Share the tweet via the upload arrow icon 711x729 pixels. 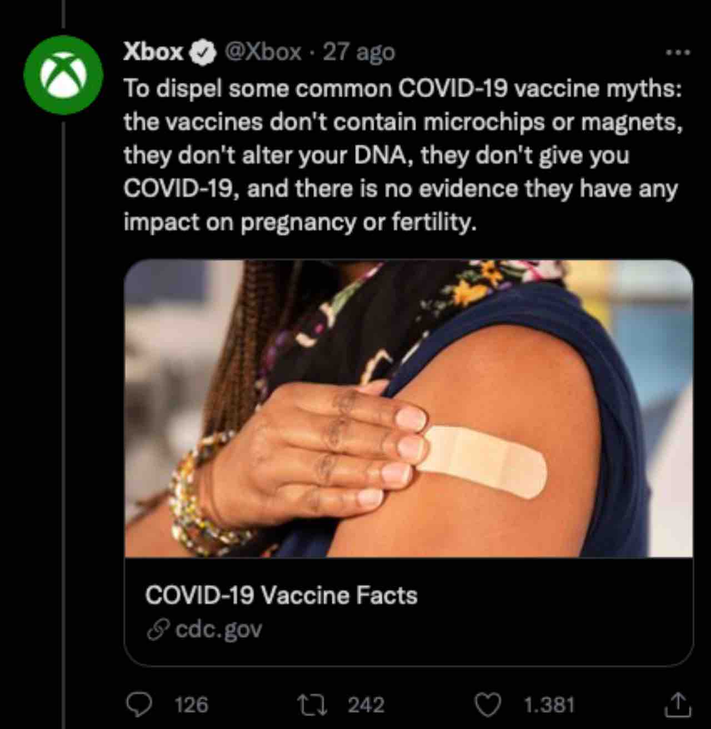point(678,705)
